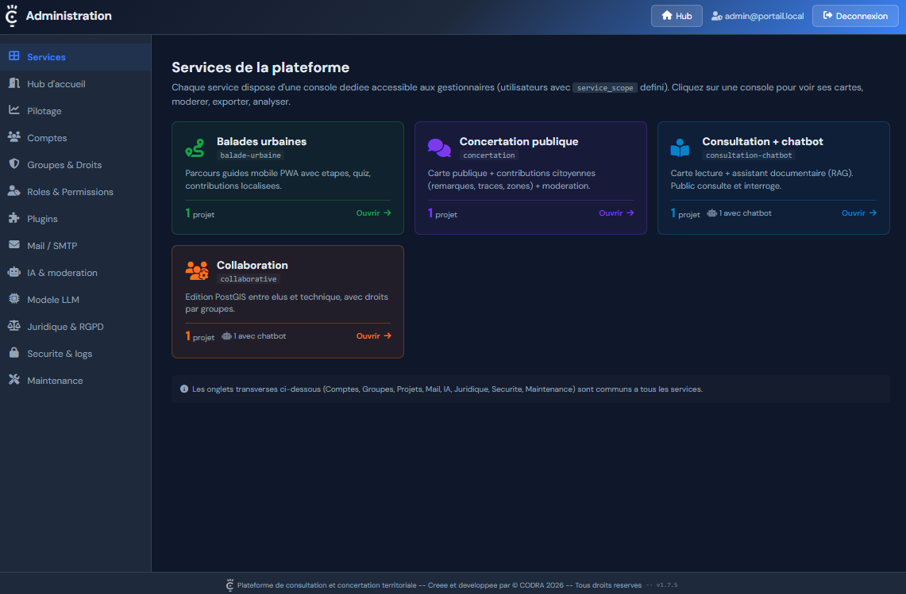The height and width of the screenshot is (594, 906).
Task: Click the Juridique & RGPD scales icon
Action: [13, 326]
